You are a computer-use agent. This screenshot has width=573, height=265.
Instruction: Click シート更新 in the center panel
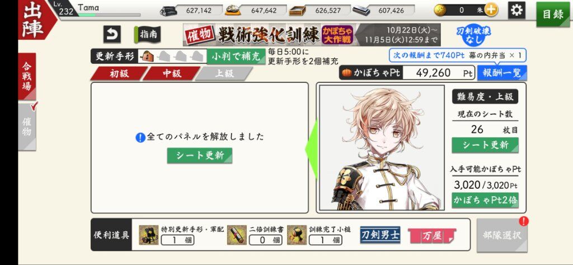point(200,156)
